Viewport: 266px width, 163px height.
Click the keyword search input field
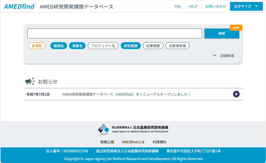coord(115,33)
